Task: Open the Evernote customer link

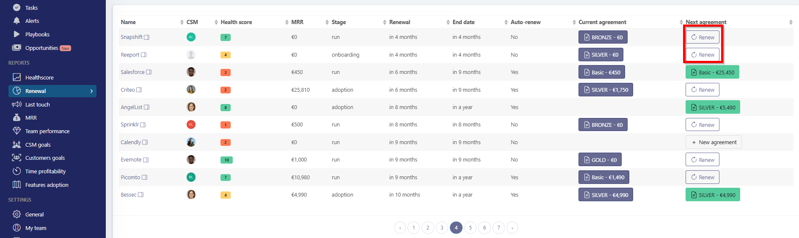Action: point(131,160)
